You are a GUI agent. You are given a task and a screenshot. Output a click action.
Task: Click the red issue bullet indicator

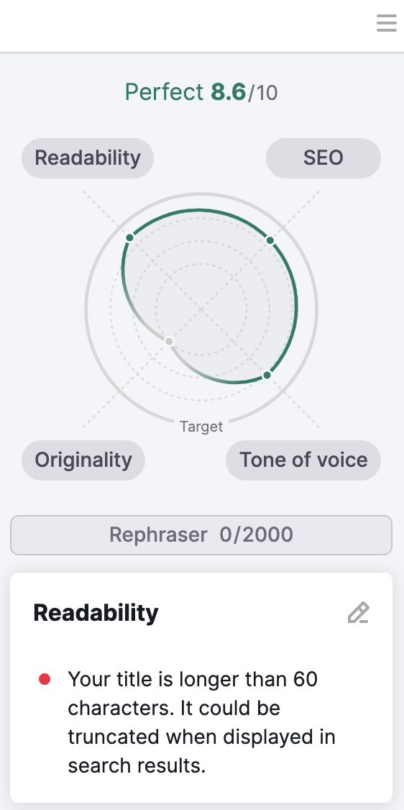coord(45,679)
